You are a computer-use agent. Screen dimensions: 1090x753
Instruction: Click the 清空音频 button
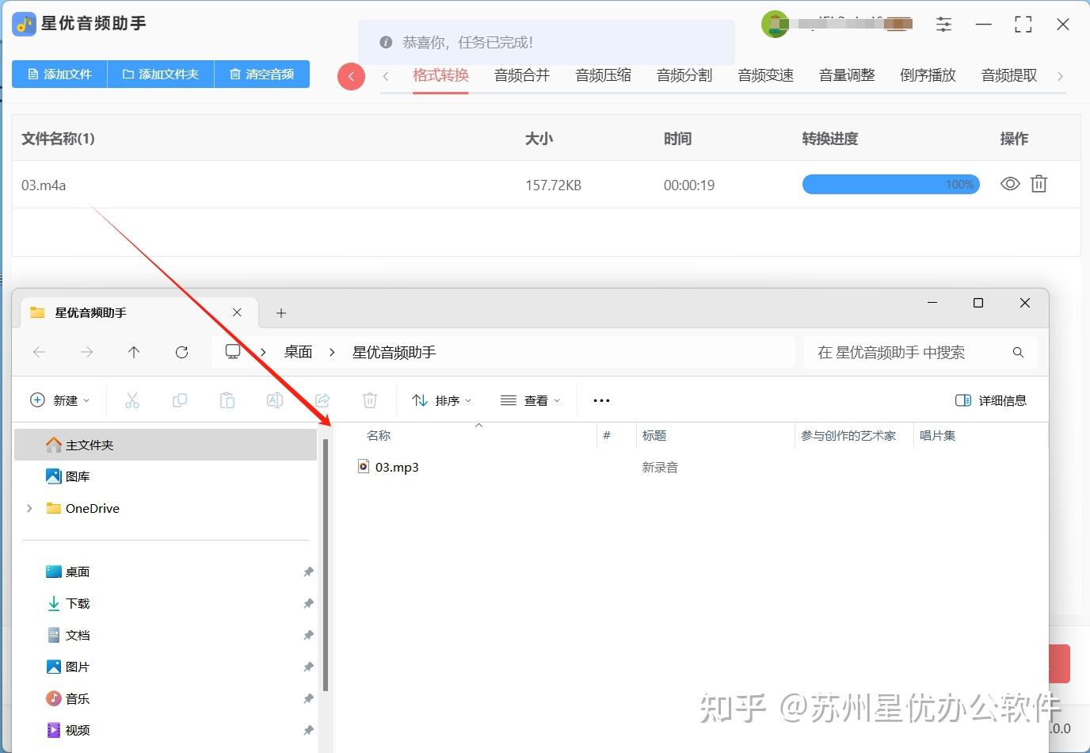click(x=262, y=75)
